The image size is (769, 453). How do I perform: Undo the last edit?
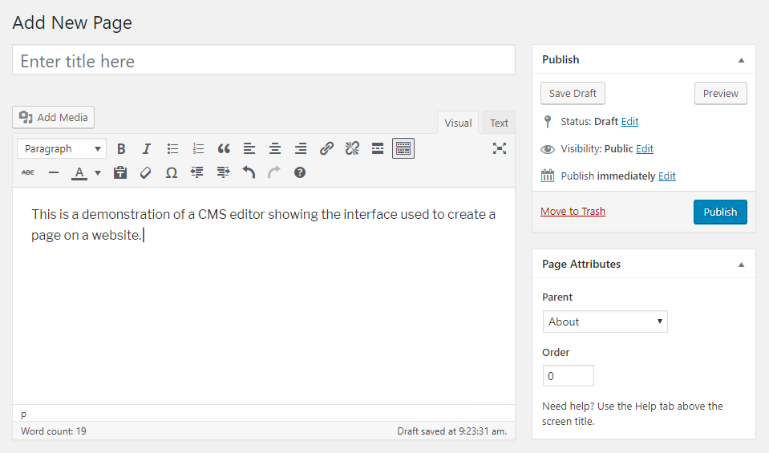[x=249, y=172]
